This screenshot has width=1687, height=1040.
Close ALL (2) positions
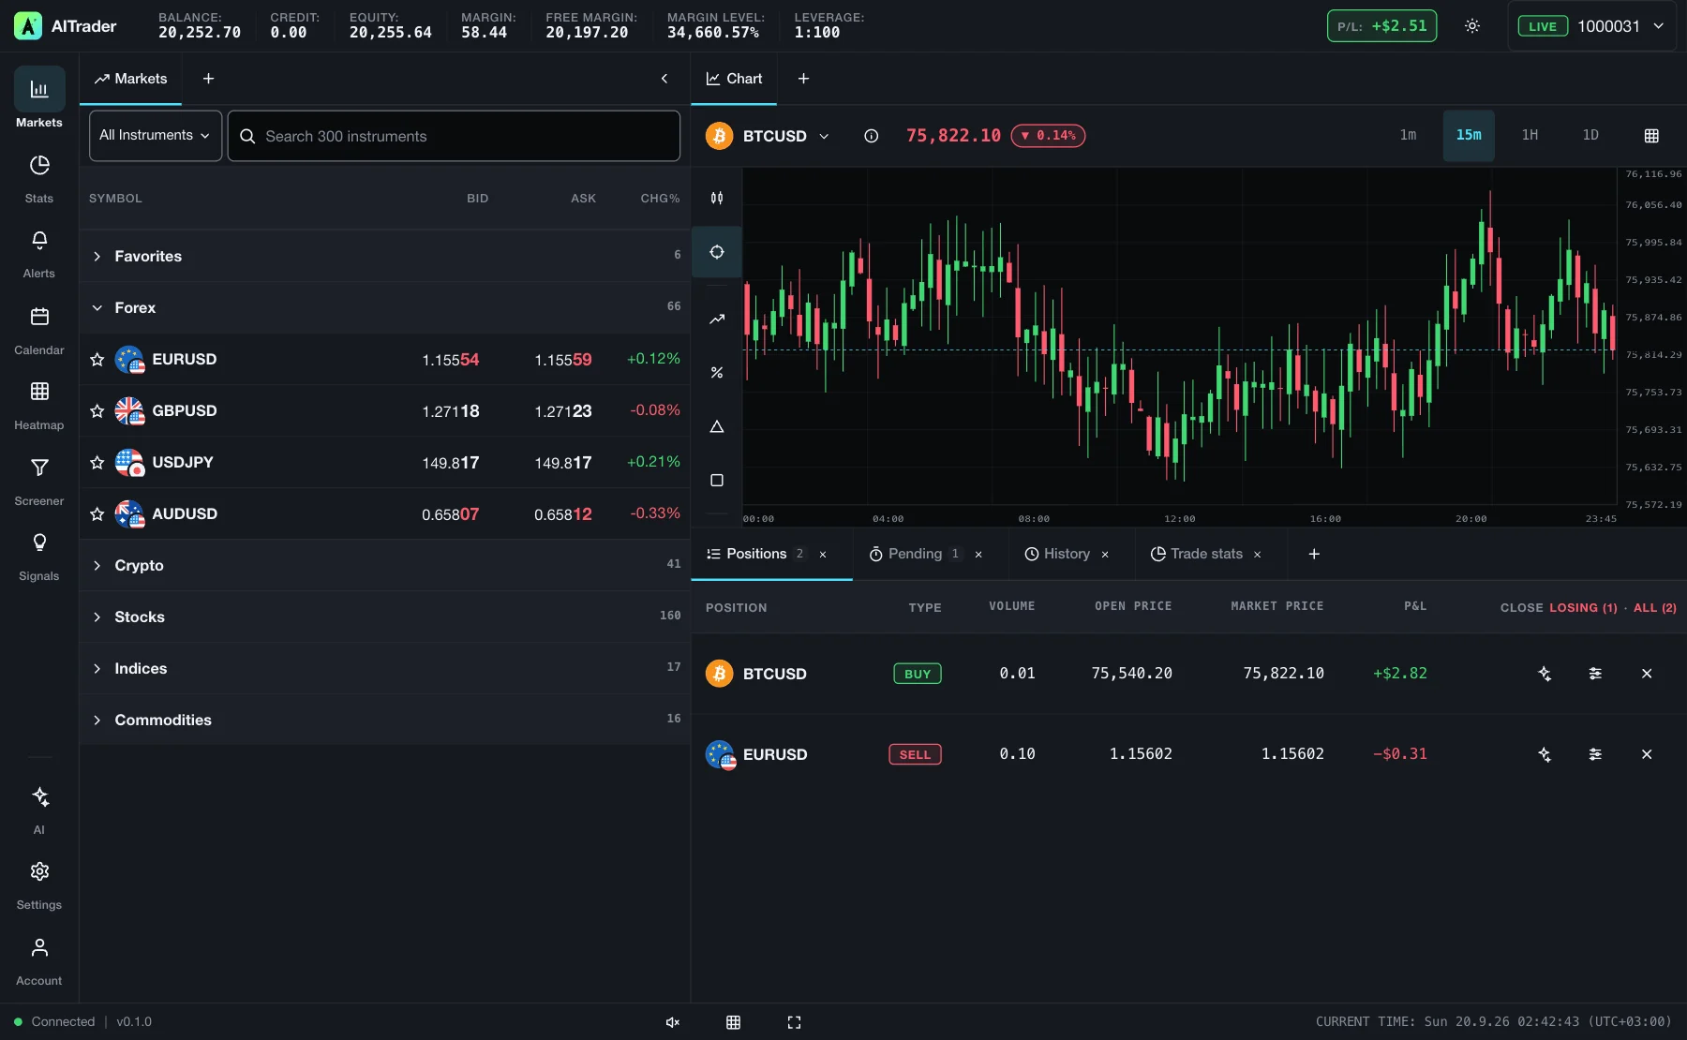click(x=1655, y=608)
